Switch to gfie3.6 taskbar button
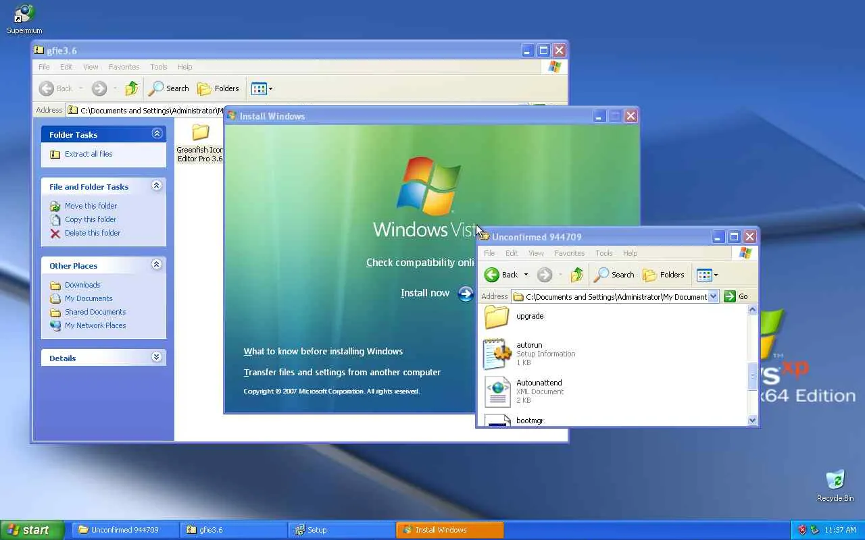This screenshot has width=865, height=540. point(234,530)
